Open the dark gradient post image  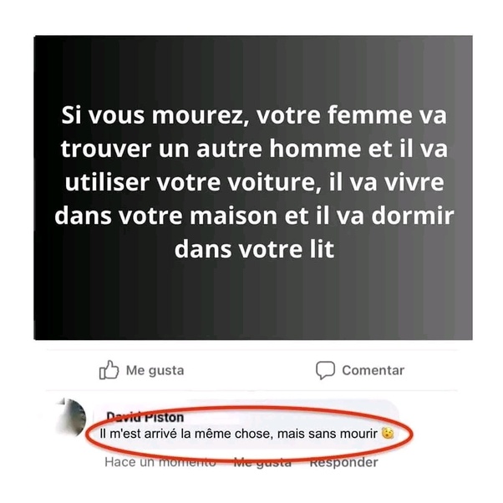click(253, 188)
